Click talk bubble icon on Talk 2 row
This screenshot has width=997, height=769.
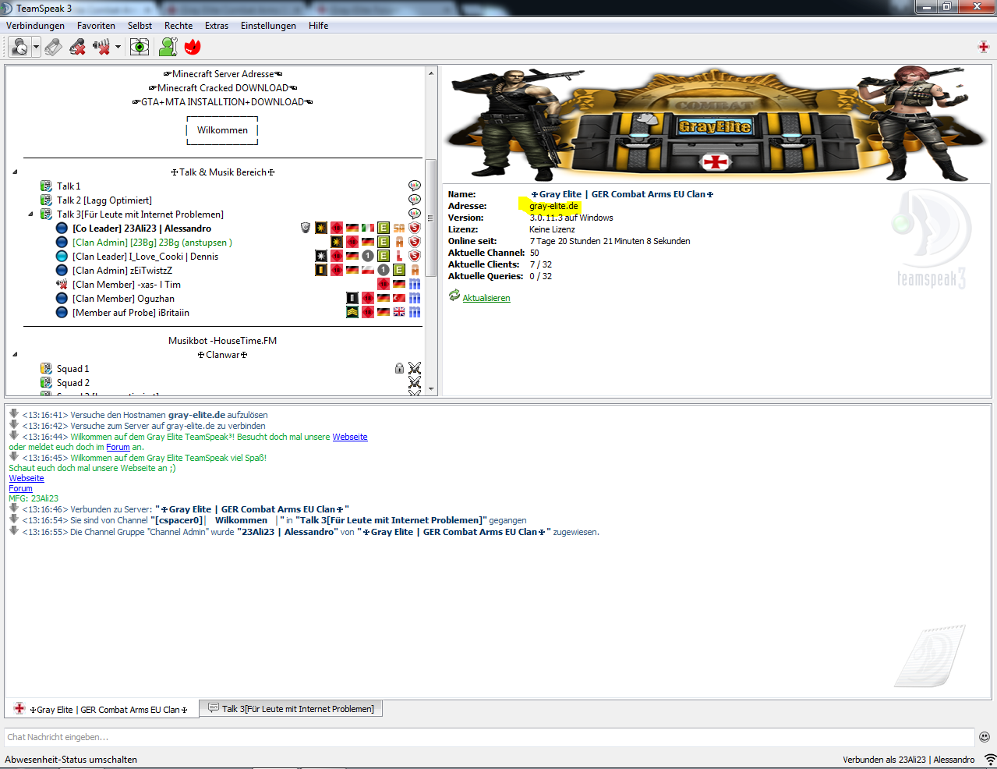coord(415,200)
